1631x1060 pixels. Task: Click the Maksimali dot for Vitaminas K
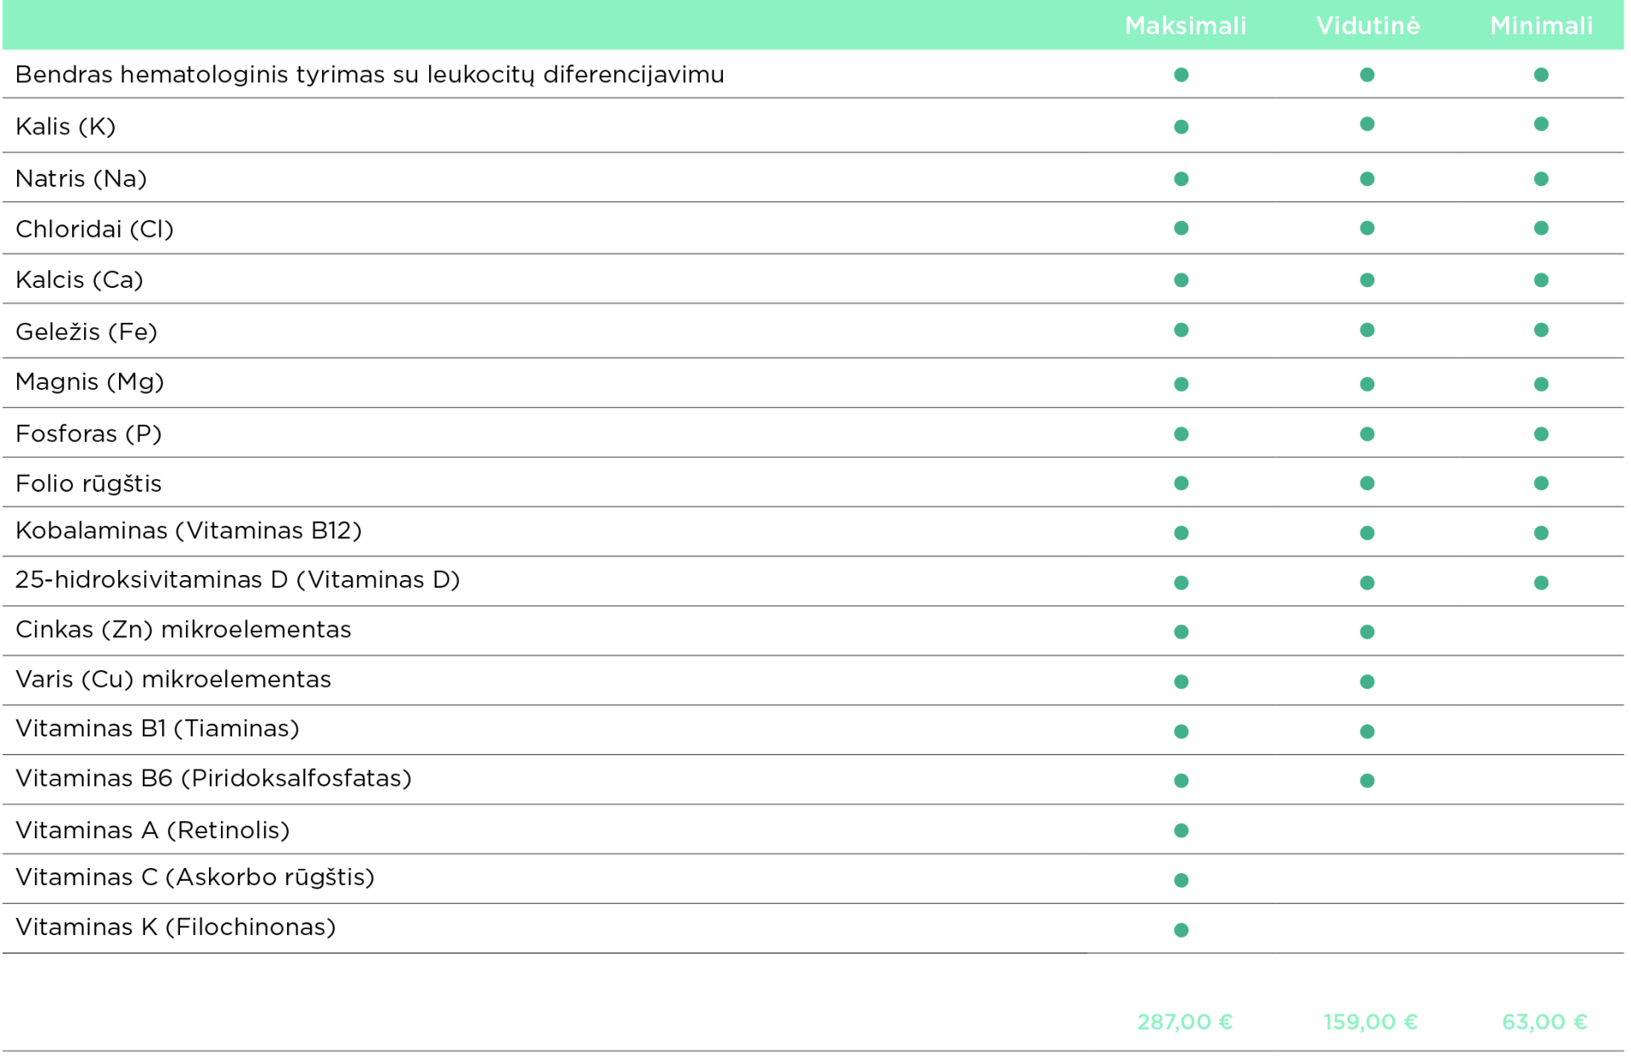click(1181, 930)
